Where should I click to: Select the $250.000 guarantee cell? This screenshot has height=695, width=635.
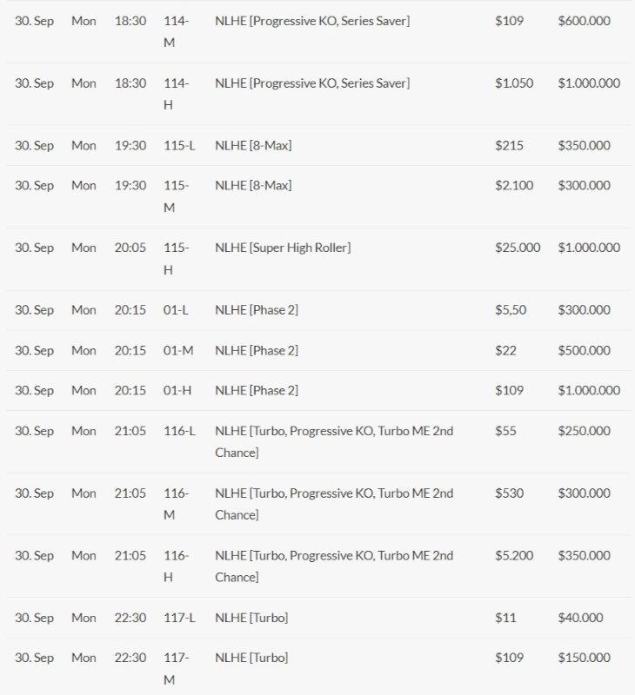584,431
